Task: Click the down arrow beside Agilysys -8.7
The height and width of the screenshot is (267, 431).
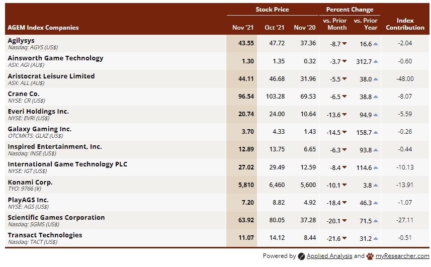Action: 344,44
